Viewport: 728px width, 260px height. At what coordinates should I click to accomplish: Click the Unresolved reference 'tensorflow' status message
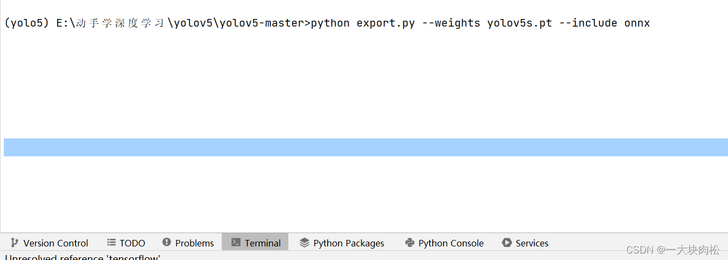[x=83, y=257]
